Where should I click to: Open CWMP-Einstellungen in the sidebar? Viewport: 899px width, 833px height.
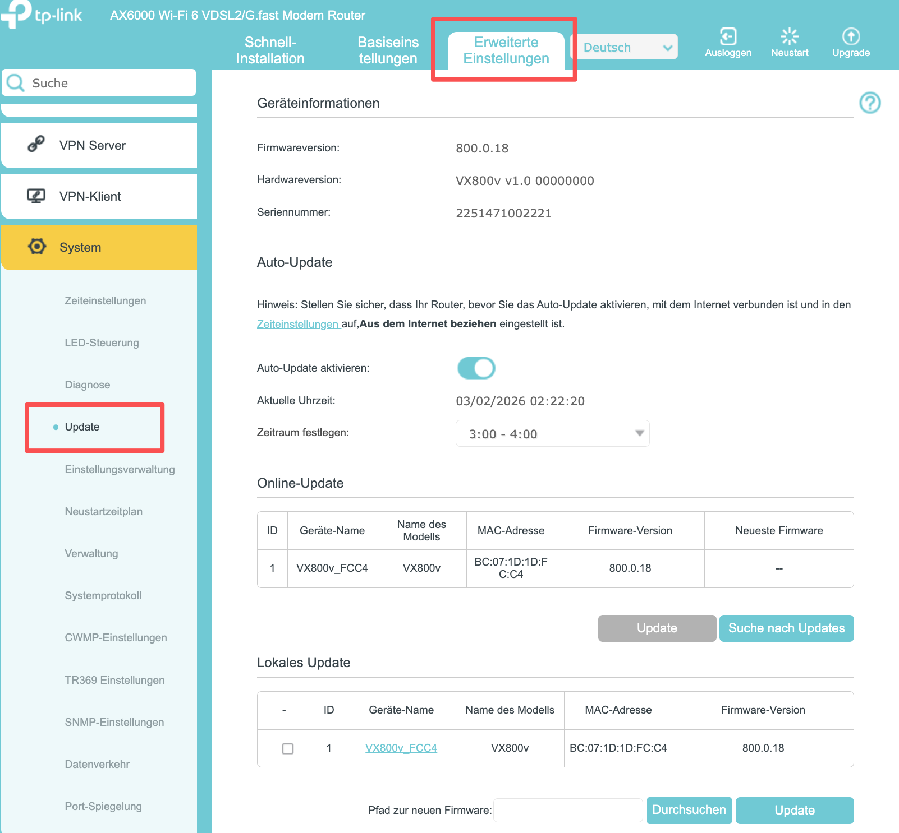pos(116,637)
